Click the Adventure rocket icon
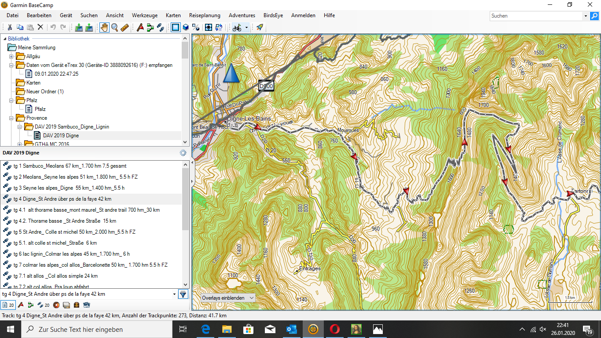The image size is (601, 338). 260,27
